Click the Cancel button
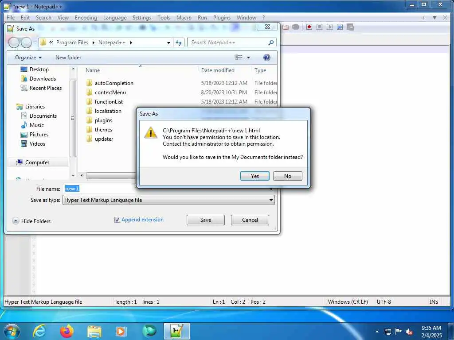 click(250, 220)
